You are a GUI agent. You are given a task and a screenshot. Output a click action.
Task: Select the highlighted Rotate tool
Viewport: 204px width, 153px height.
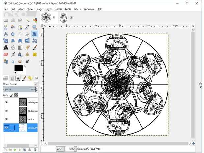pos(35,34)
